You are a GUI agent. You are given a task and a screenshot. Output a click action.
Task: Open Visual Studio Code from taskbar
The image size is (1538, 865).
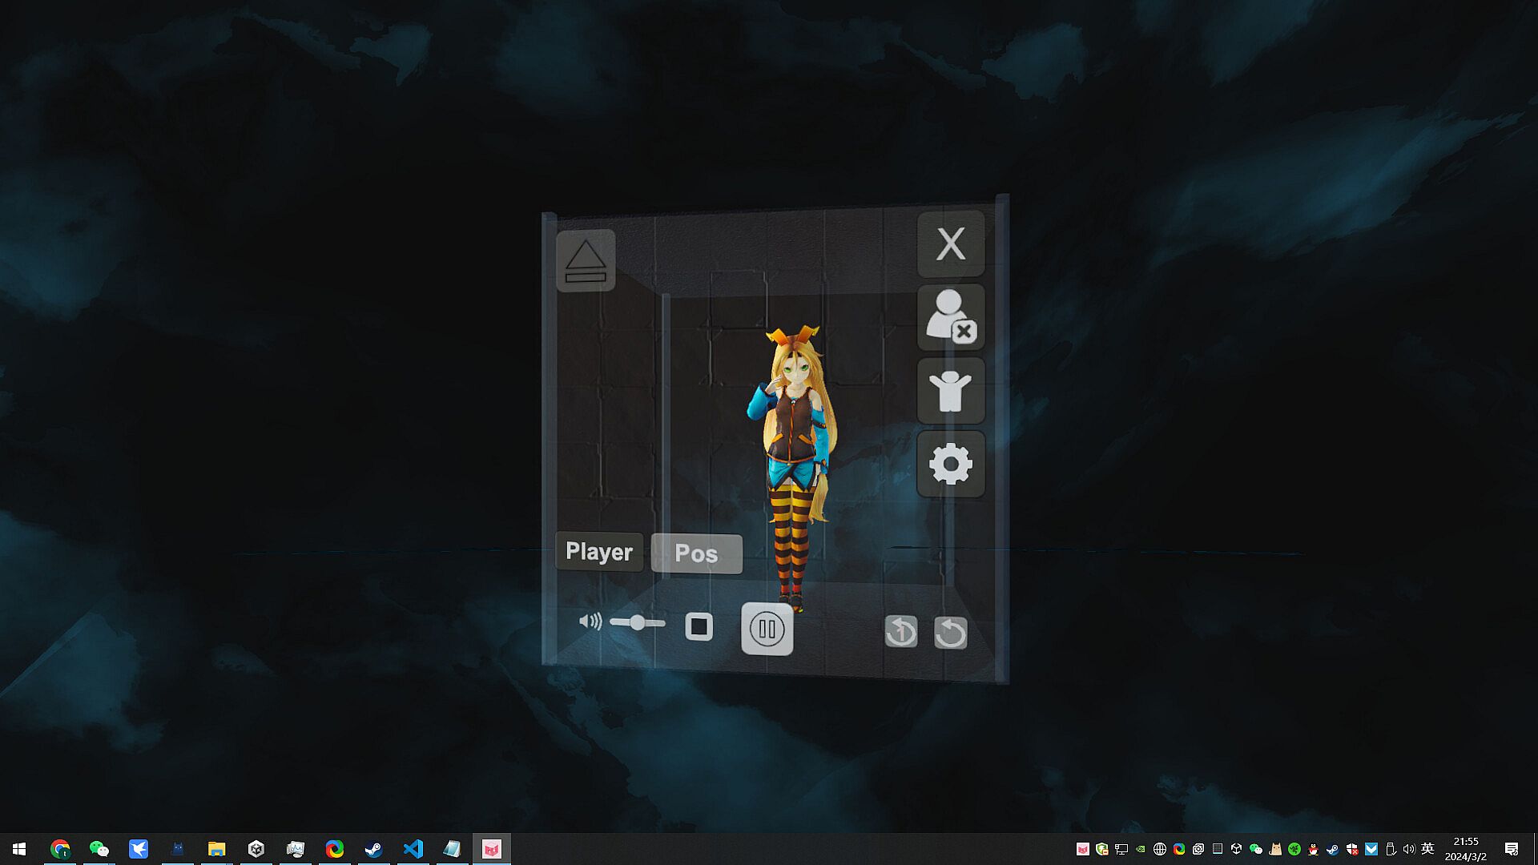click(413, 849)
